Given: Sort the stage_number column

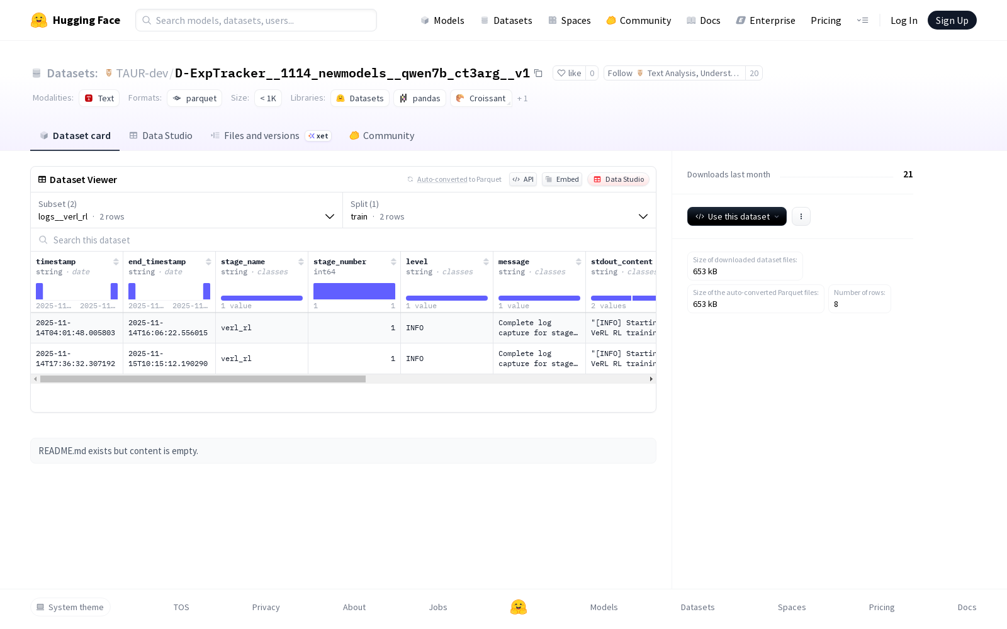Looking at the screenshot, I should (393, 262).
